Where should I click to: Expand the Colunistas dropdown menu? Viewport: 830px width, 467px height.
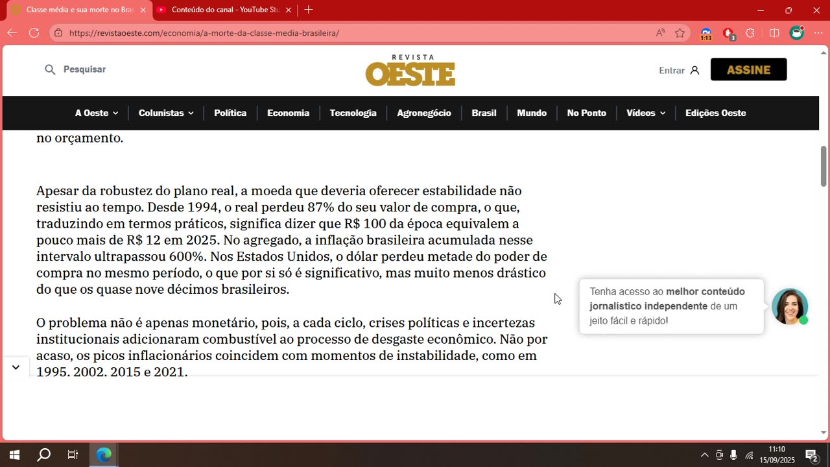166,113
